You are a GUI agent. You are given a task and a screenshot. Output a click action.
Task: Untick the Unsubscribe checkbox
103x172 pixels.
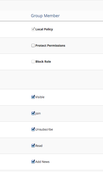(x=33, y=129)
